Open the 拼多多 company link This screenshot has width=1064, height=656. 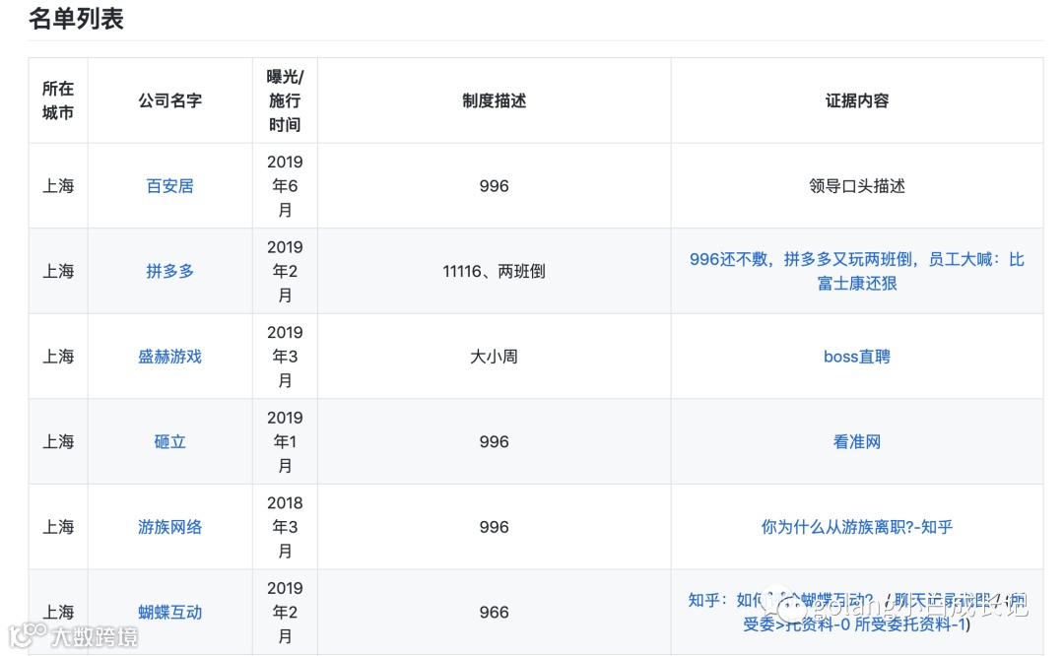click(169, 271)
